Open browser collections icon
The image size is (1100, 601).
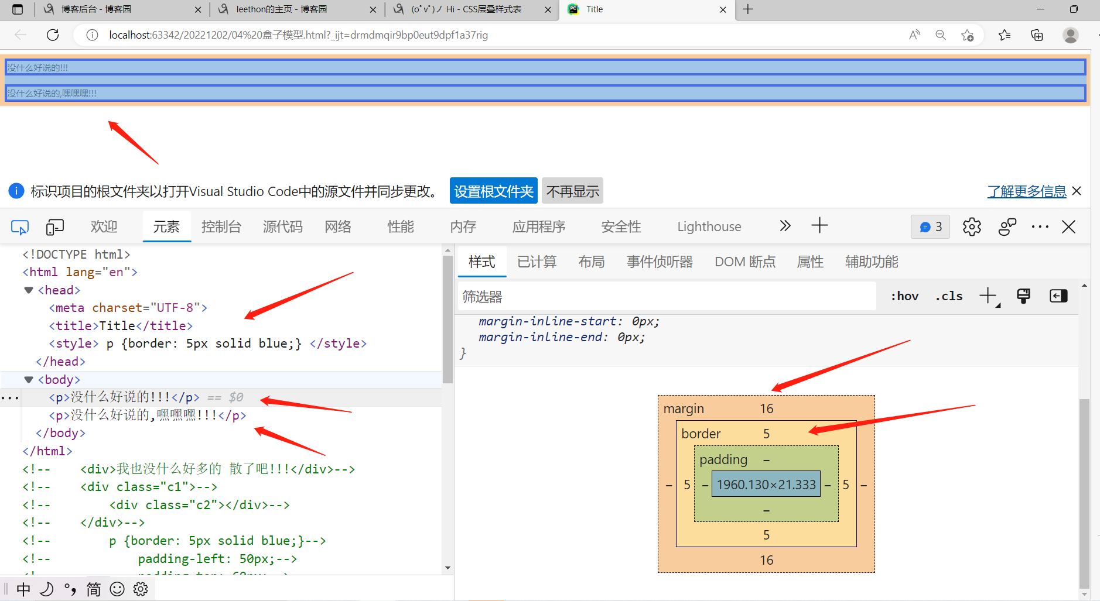[1037, 35]
